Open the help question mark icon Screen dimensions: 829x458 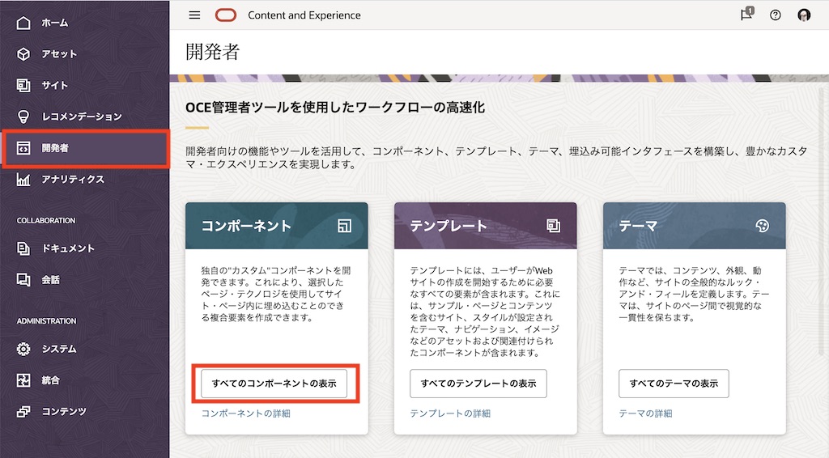775,15
